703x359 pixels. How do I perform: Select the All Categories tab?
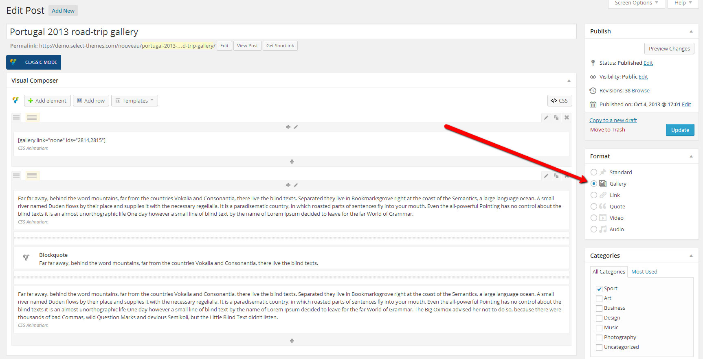[x=609, y=272]
